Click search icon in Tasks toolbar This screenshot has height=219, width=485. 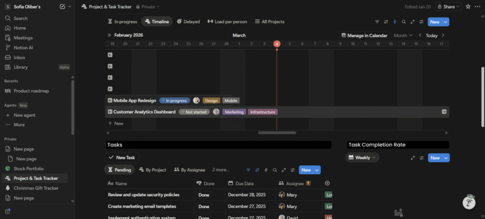pyautogui.click(x=275, y=170)
